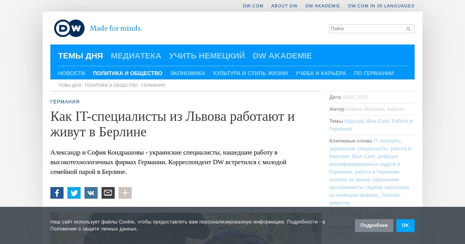The image size is (465, 244).
Task: Open DW.COM IN 30 LANGUAGES link
Action: (x=381, y=6)
